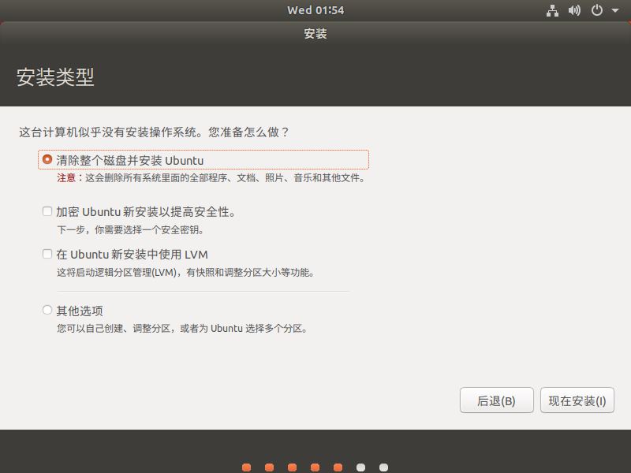631x473 pixels.
Task: Click the Wed 01:54 clock to open calendar
Action: (x=315, y=9)
